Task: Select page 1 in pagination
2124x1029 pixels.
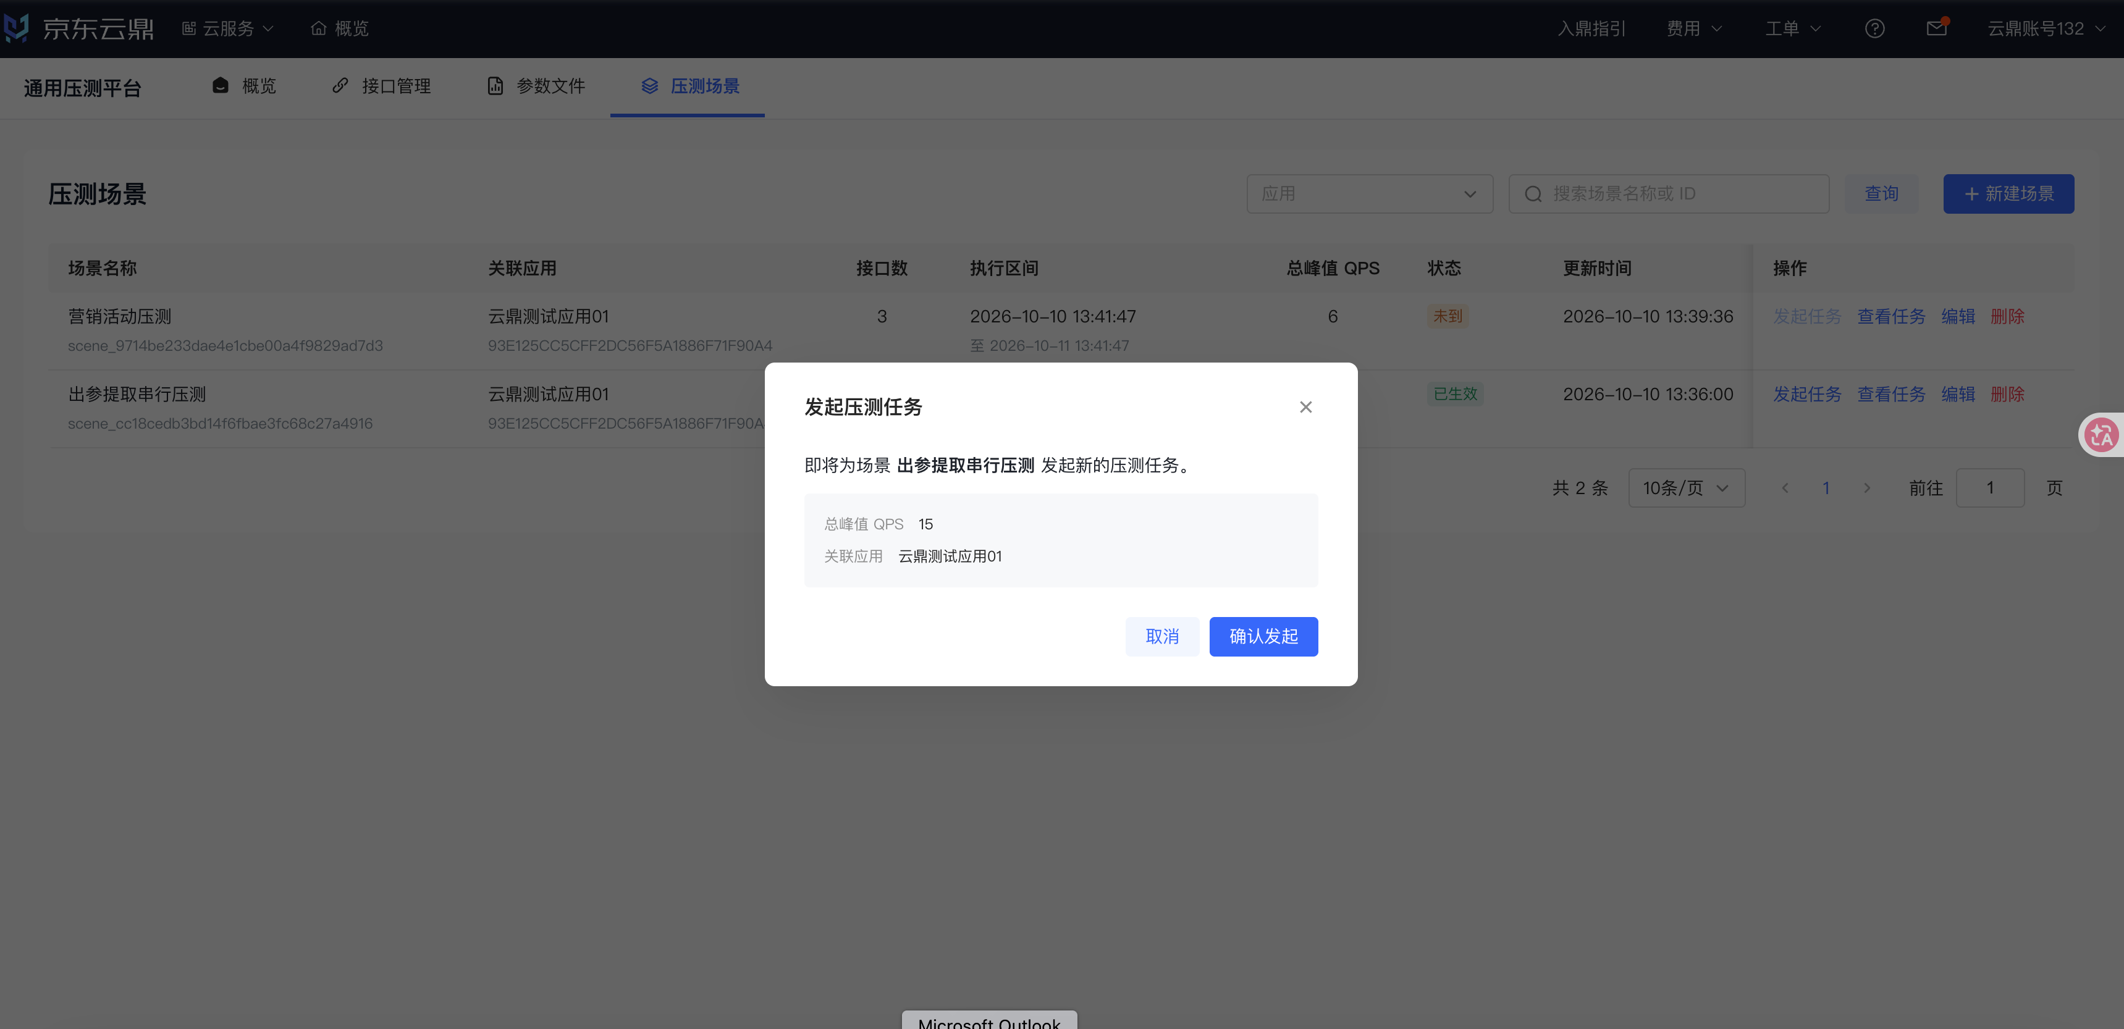Action: click(x=1826, y=488)
